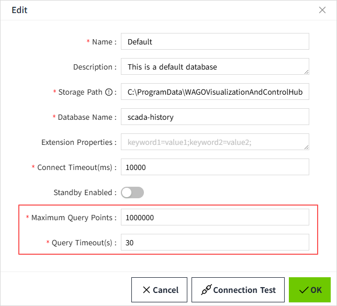Click the Maximum Query Points field
The image size is (337, 306).
coord(215,218)
